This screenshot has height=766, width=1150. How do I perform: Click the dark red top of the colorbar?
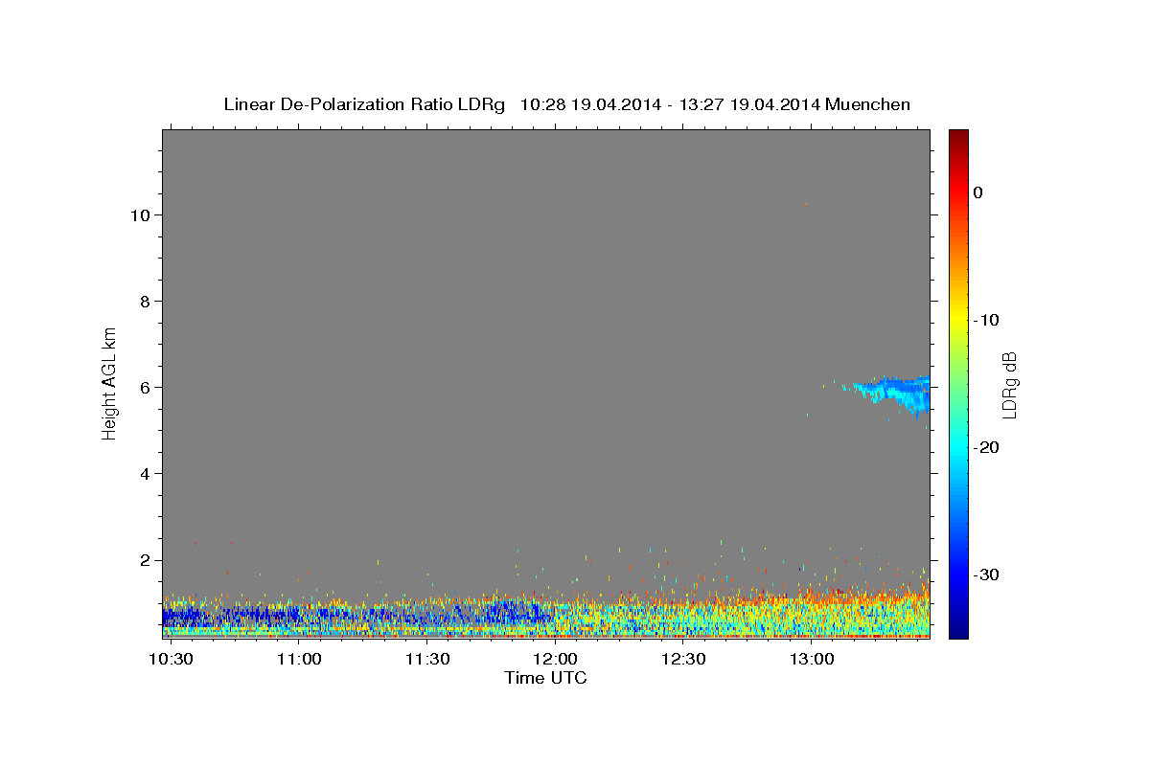click(x=958, y=137)
